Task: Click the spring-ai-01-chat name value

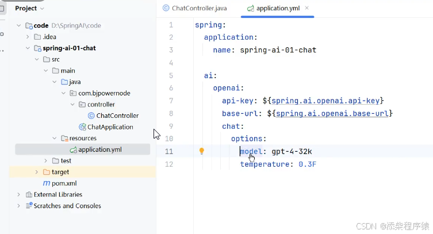Action: [278, 50]
